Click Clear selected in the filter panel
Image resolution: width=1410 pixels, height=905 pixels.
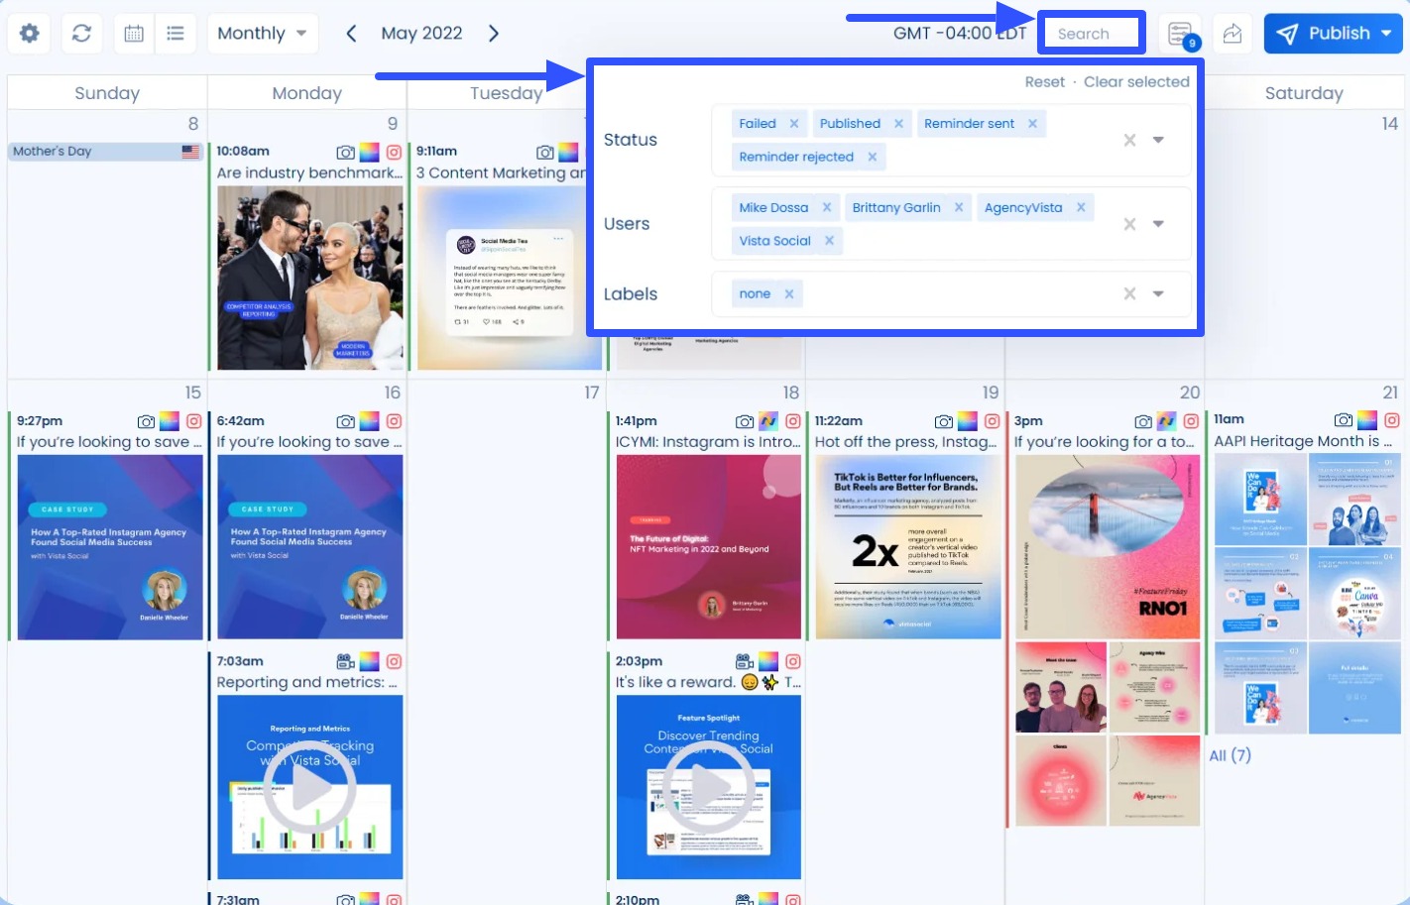point(1136,81)
